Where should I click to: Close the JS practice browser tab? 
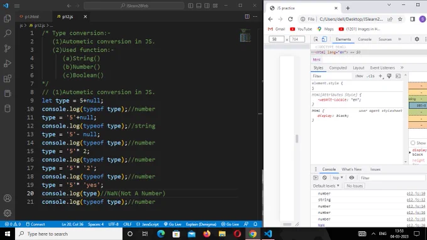click(336, 8)
